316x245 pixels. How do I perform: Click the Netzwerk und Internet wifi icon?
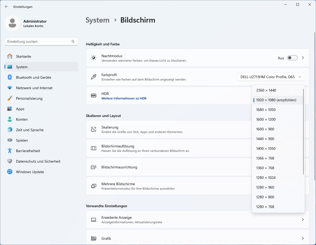tap(10, 88)
